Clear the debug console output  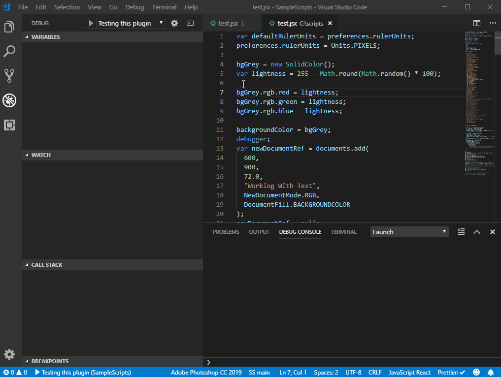(x=461, y=232)
